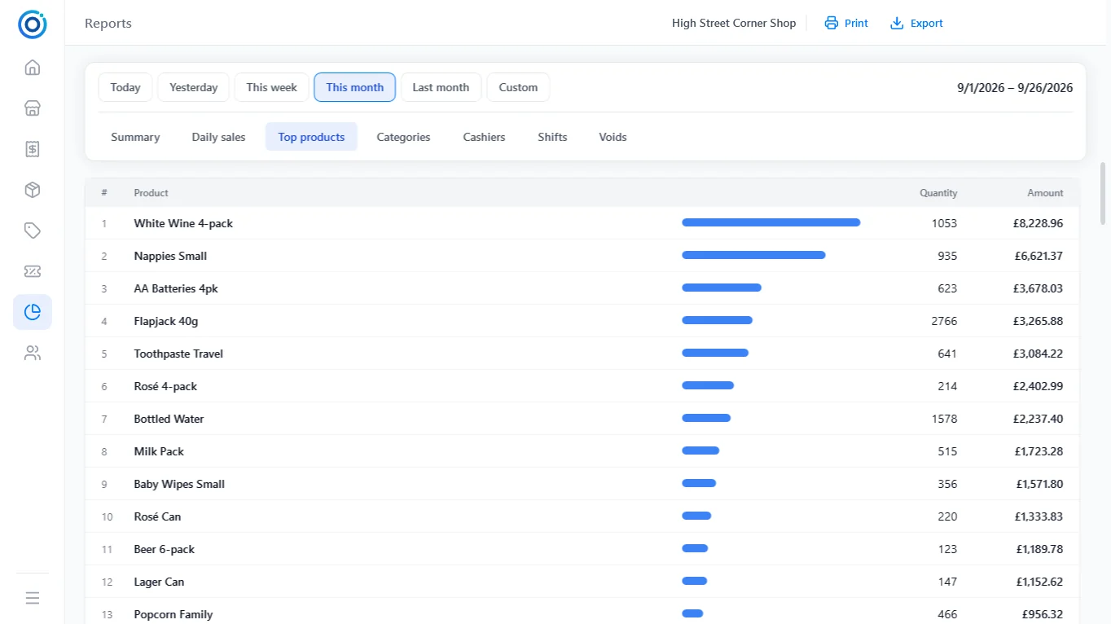Open the price tag icon in sidebar
Image resolution: width=1111 pixels, height=624 pixels.
click(33, 231)
